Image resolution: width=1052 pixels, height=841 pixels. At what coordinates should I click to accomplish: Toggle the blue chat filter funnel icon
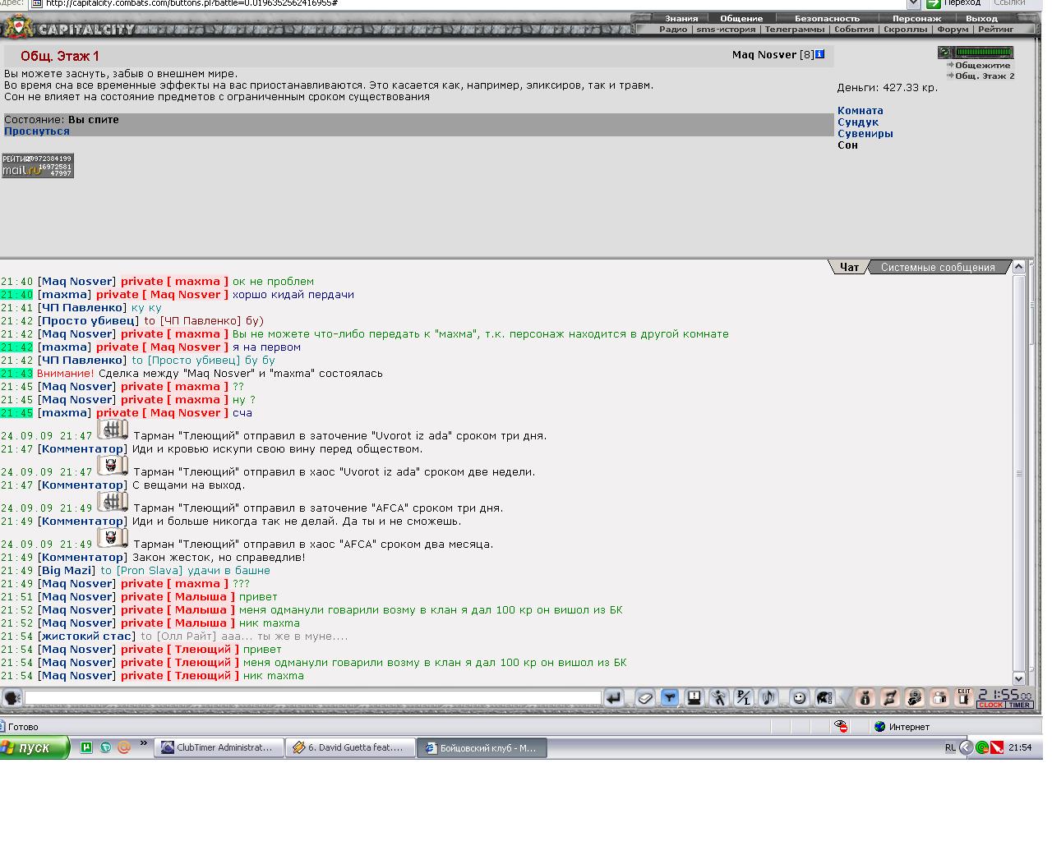(670, 698)
